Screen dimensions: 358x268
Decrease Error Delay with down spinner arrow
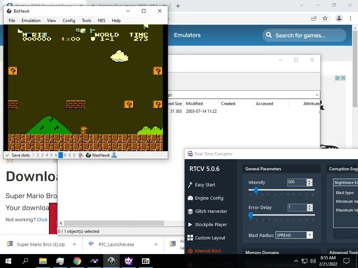pos(310,209)
